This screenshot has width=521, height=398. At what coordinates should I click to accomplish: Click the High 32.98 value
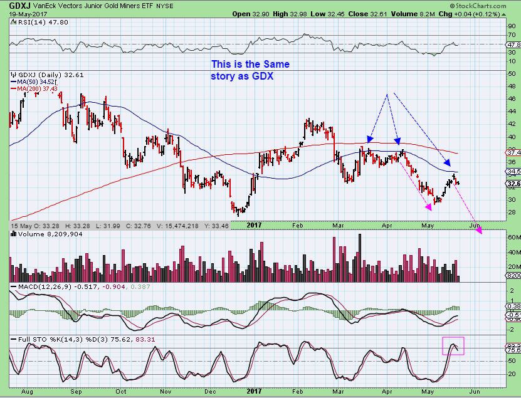coord(290,14)
